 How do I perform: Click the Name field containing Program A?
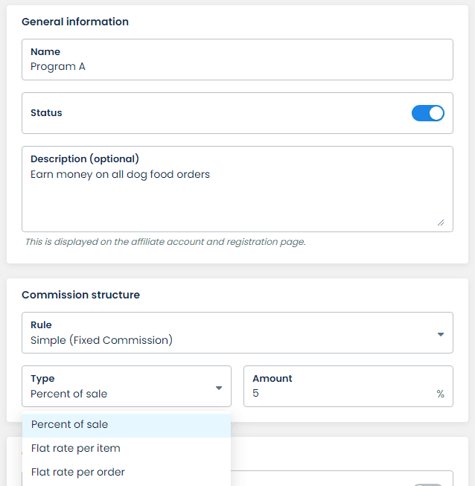coord(238,60)
